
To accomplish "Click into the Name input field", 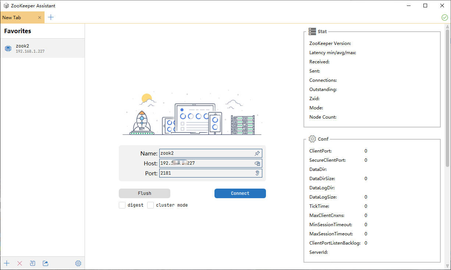I will click(x=211, y=153).
